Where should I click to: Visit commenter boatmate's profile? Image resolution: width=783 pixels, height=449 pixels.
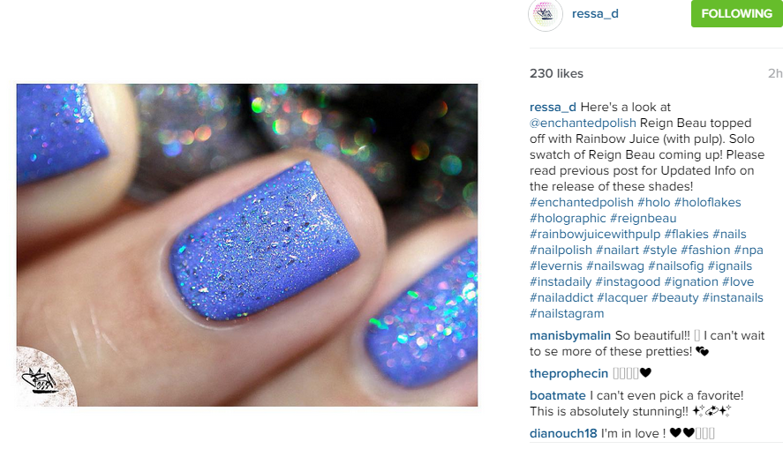coord(558,395)
